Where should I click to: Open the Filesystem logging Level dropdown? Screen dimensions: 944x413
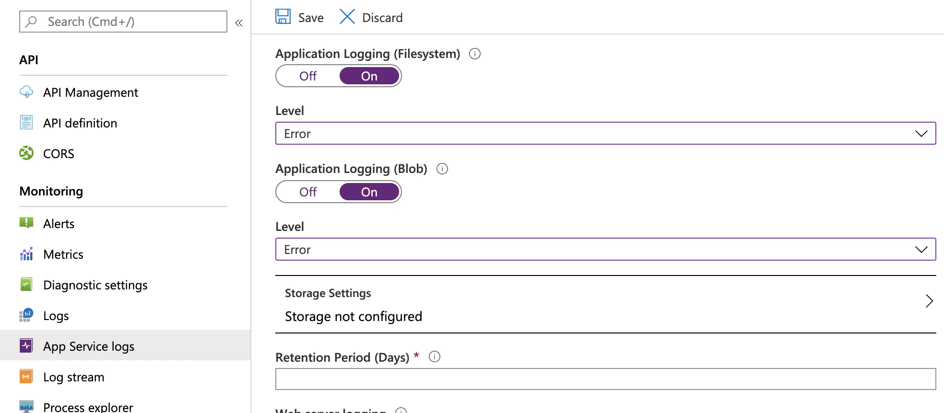[605, 134]
